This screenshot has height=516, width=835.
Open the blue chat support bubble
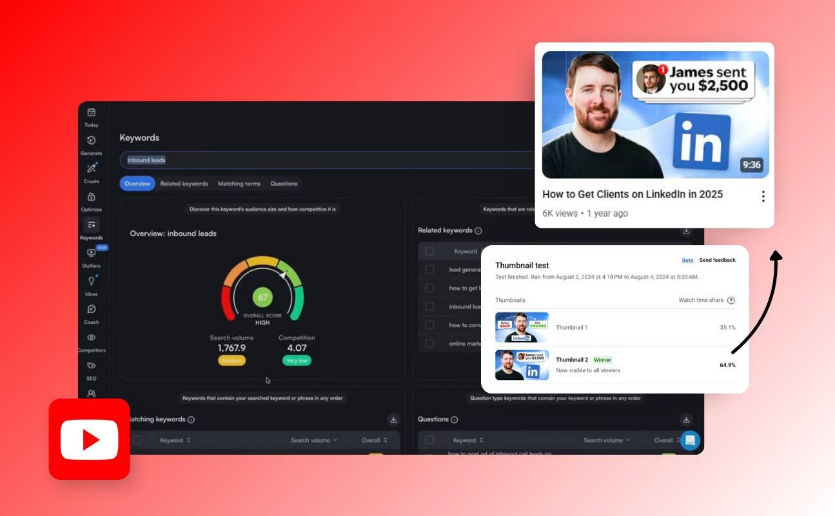tap(690, 441)
